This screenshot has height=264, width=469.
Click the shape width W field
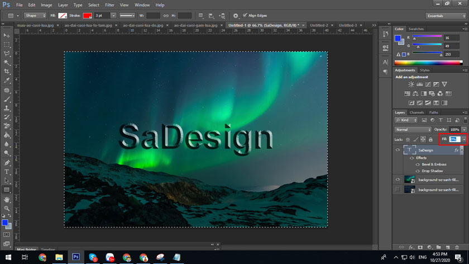point(153,16)
